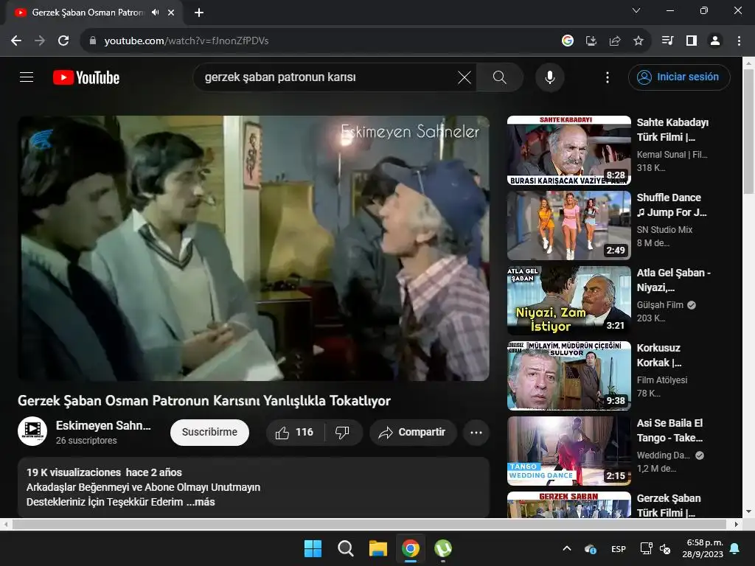Run search with the magnifier button
This screenshot has height=566, width=755.
coord(499,77)
